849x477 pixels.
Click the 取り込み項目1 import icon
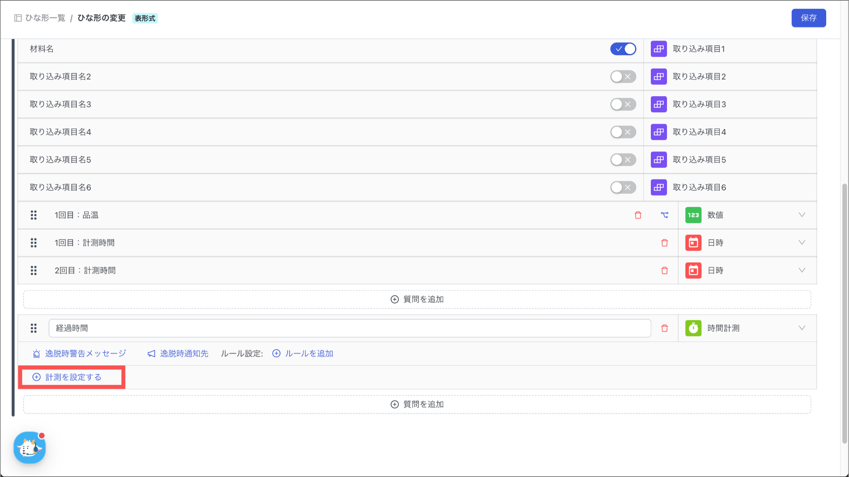coord(659,49)
